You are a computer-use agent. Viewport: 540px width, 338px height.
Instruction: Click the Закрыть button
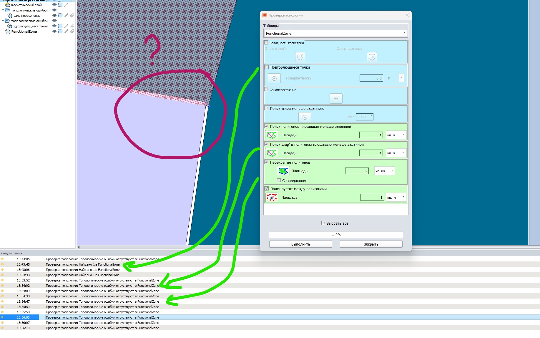pyautogui.click(x=371, y=244)
